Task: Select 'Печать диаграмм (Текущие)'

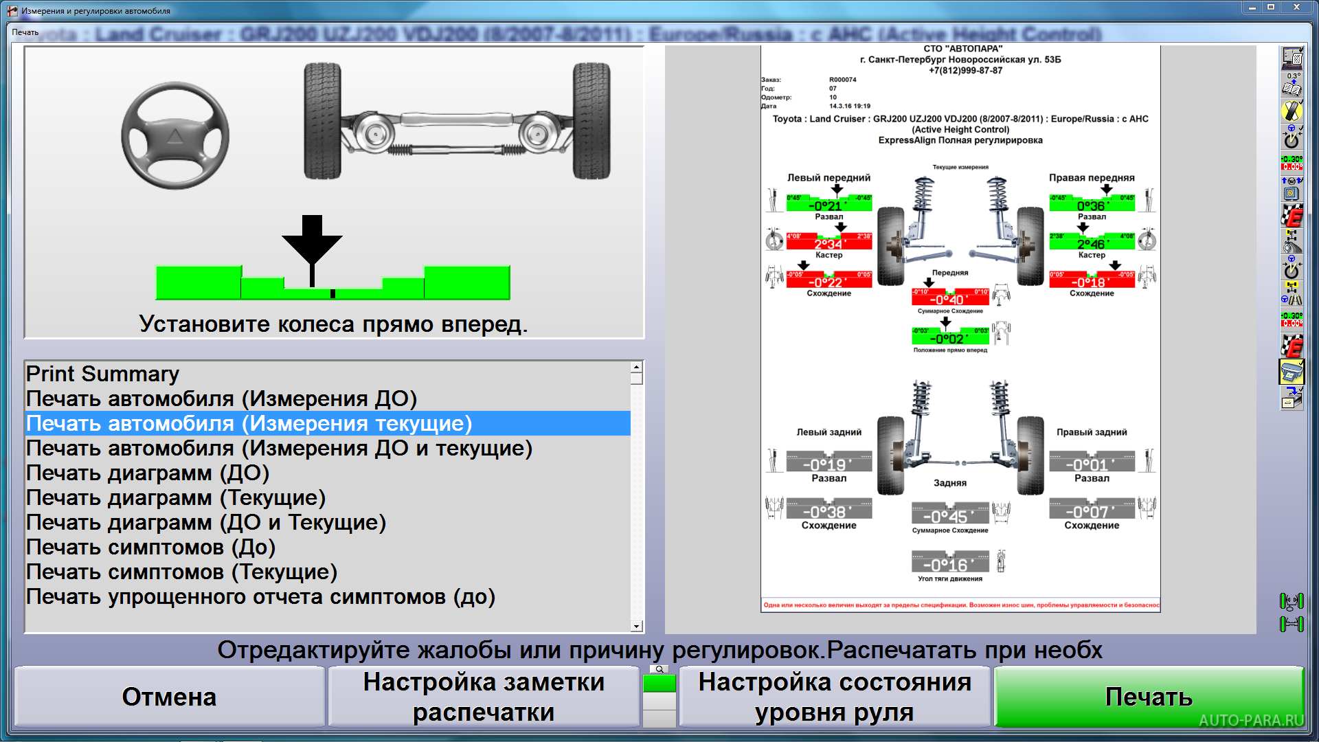Action: (x=328, y=497)
